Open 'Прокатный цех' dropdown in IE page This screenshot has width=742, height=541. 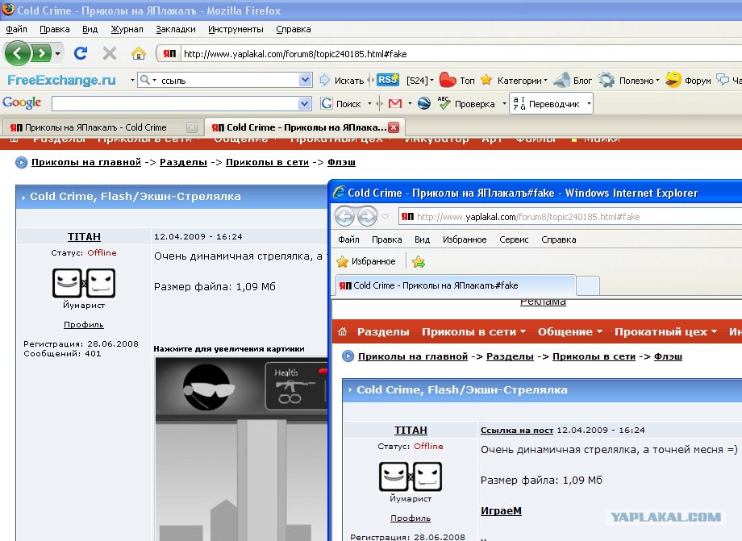click(x=666, y=331)
